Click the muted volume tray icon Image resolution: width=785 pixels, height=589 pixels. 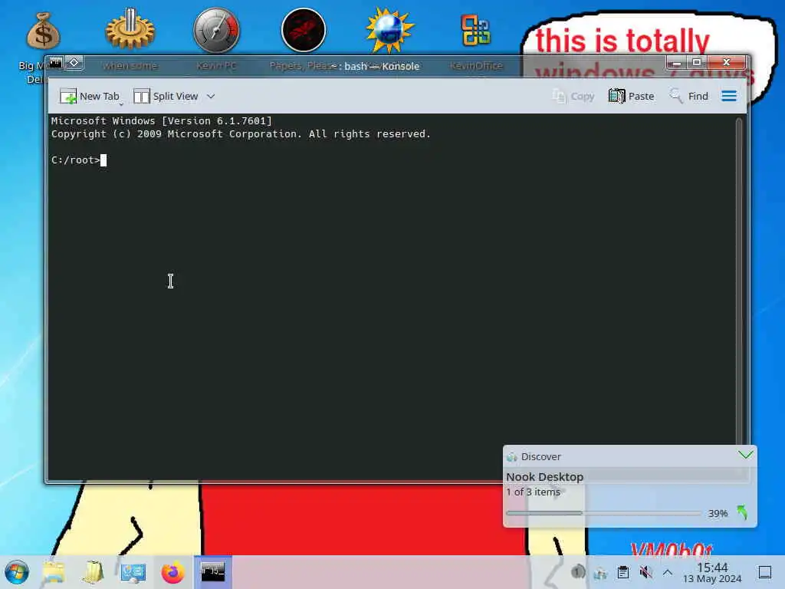(645, 572)
